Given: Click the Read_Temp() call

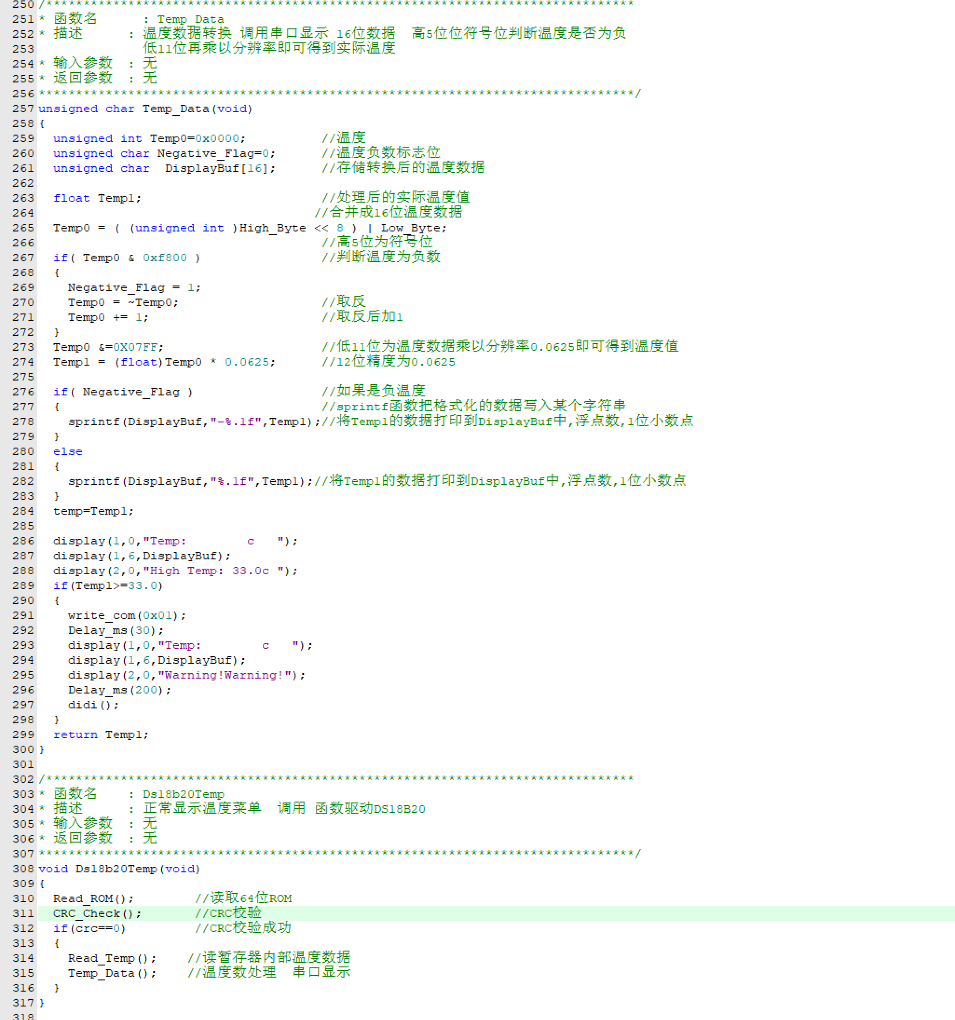Looking at the screenshot, I should pyautogui.click(x=111, y=958).
